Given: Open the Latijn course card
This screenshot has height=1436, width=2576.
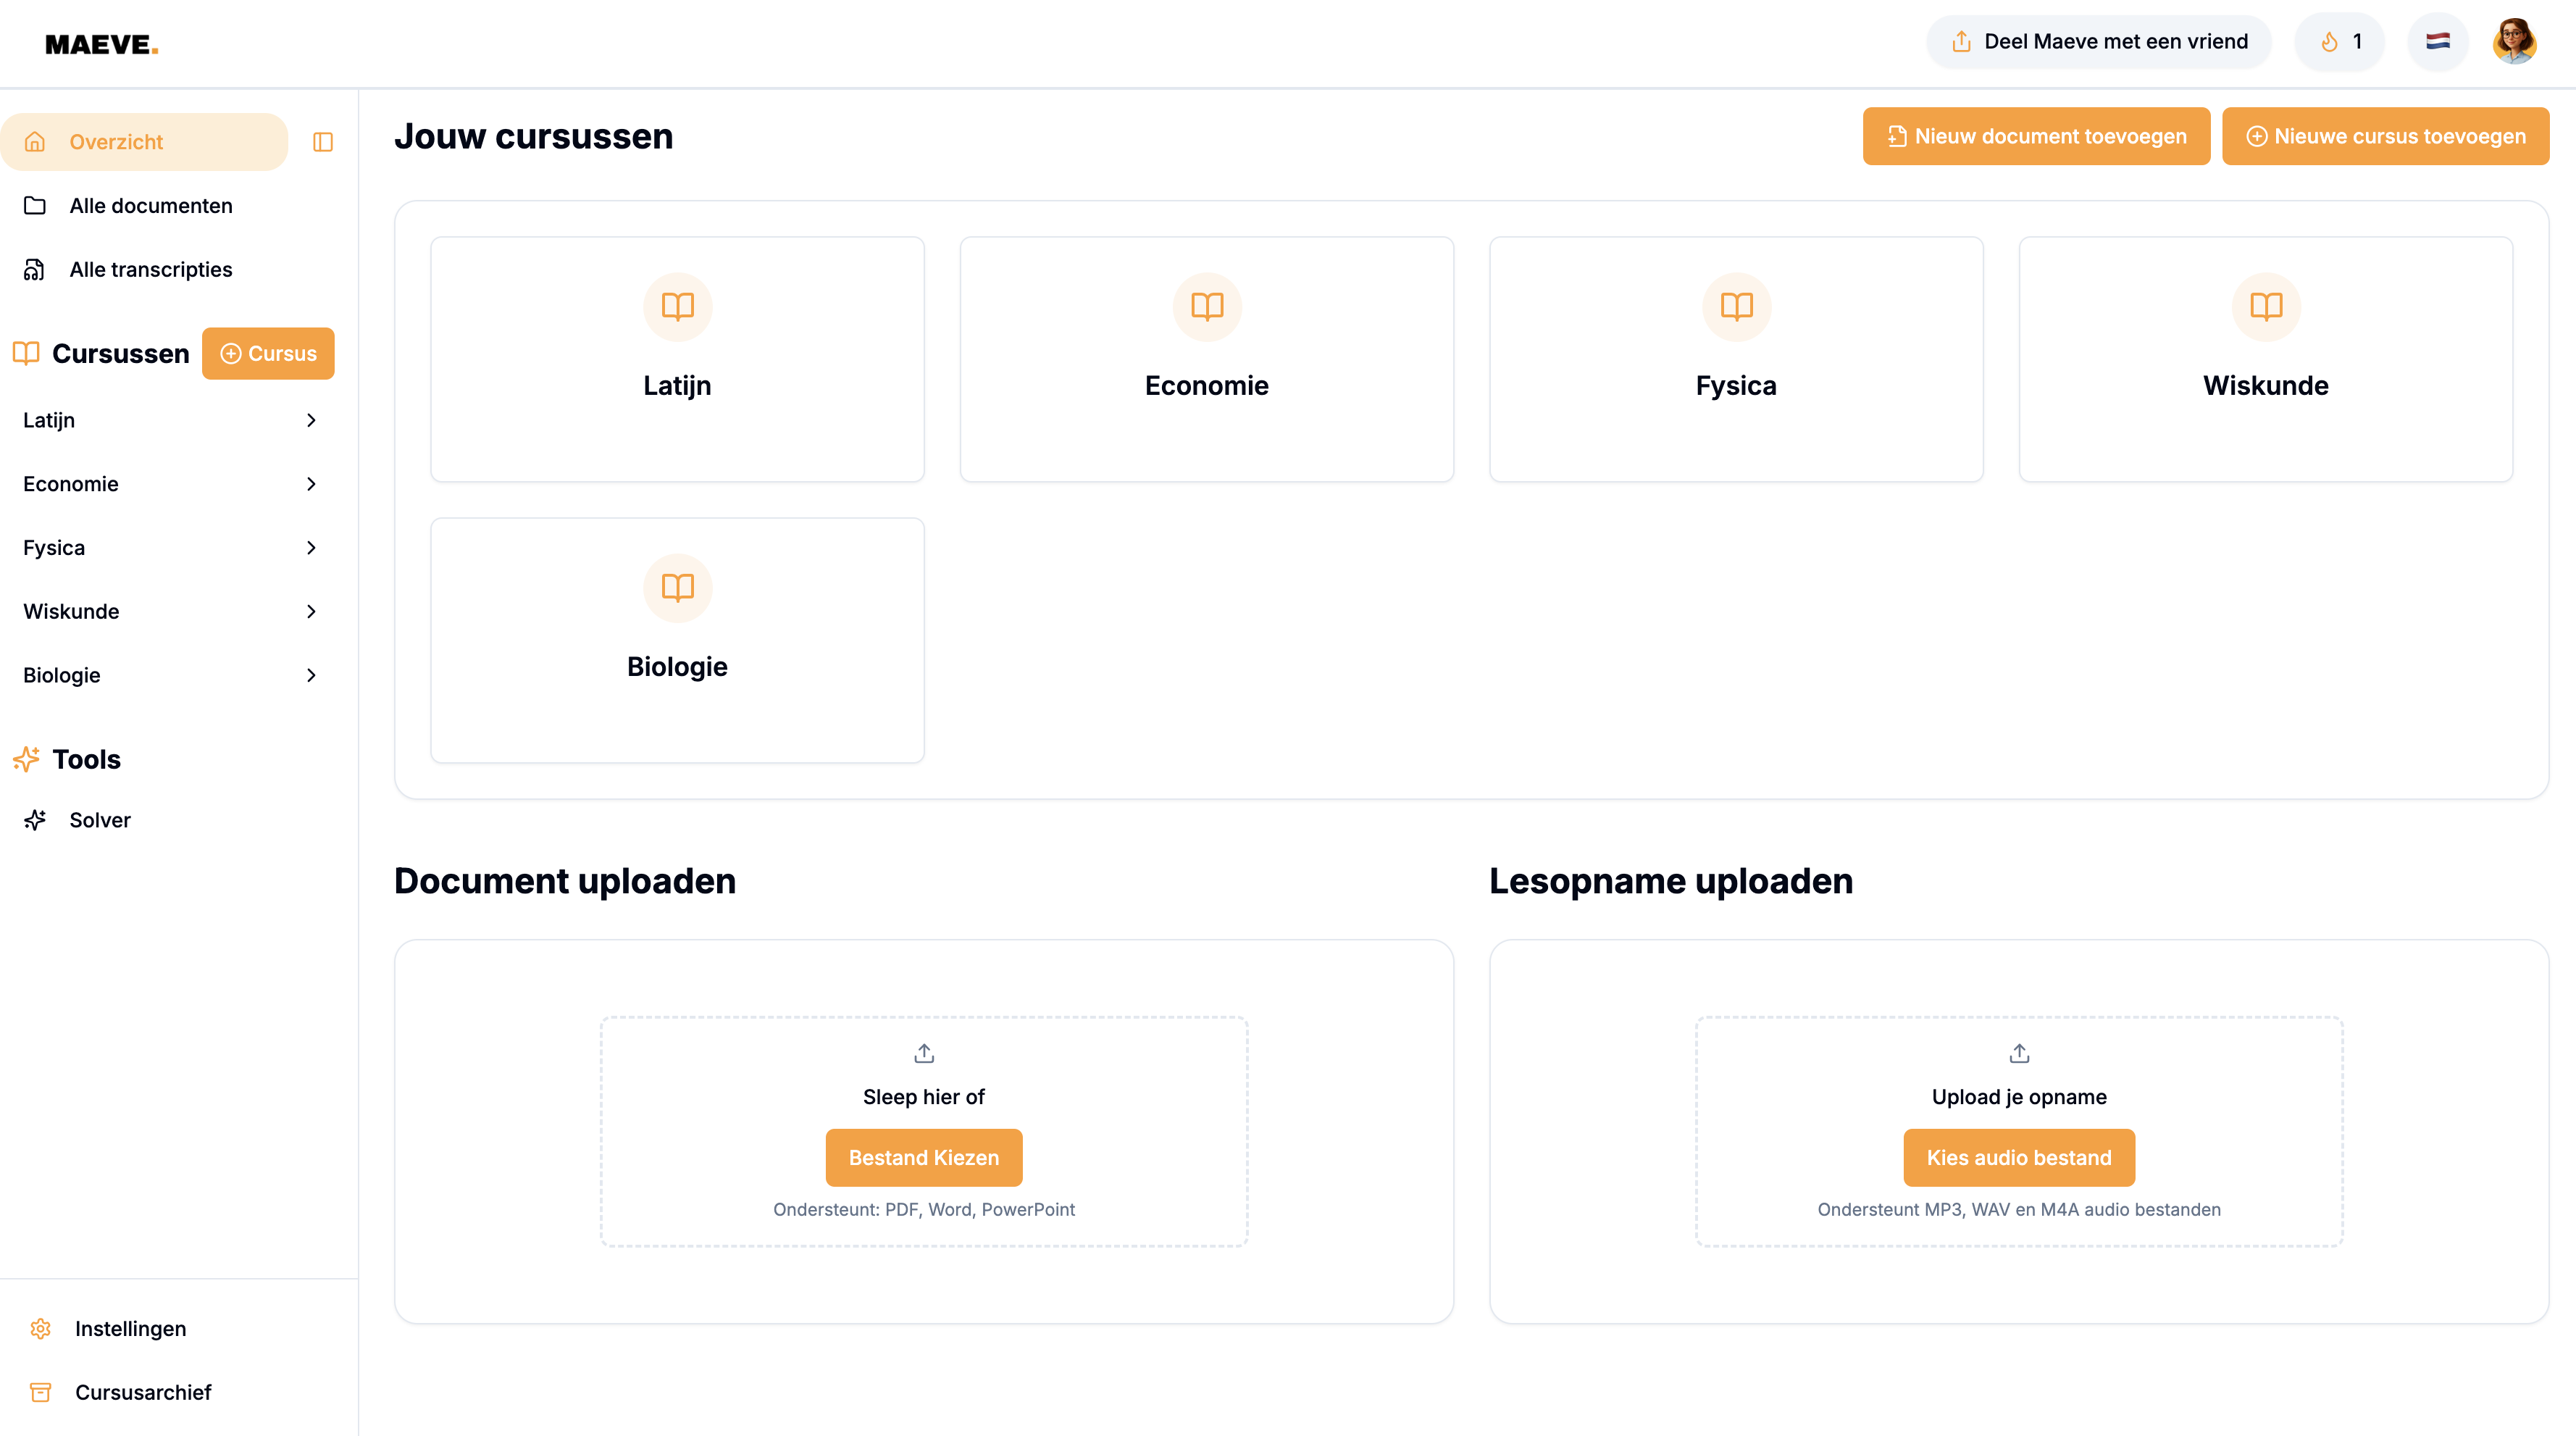Looking at the screenshot, I should tap(678, 359).
